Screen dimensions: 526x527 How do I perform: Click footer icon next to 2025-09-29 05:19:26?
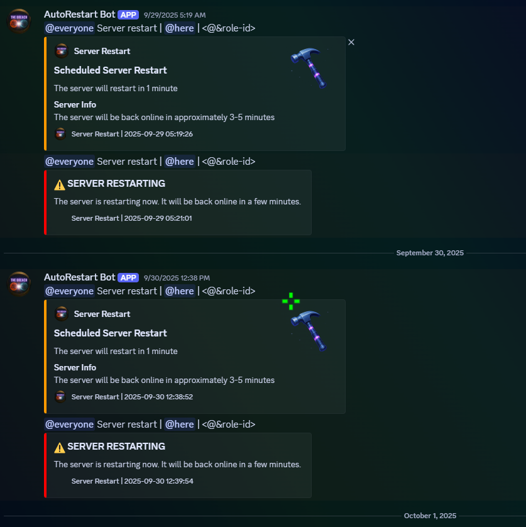coord(60,134)
